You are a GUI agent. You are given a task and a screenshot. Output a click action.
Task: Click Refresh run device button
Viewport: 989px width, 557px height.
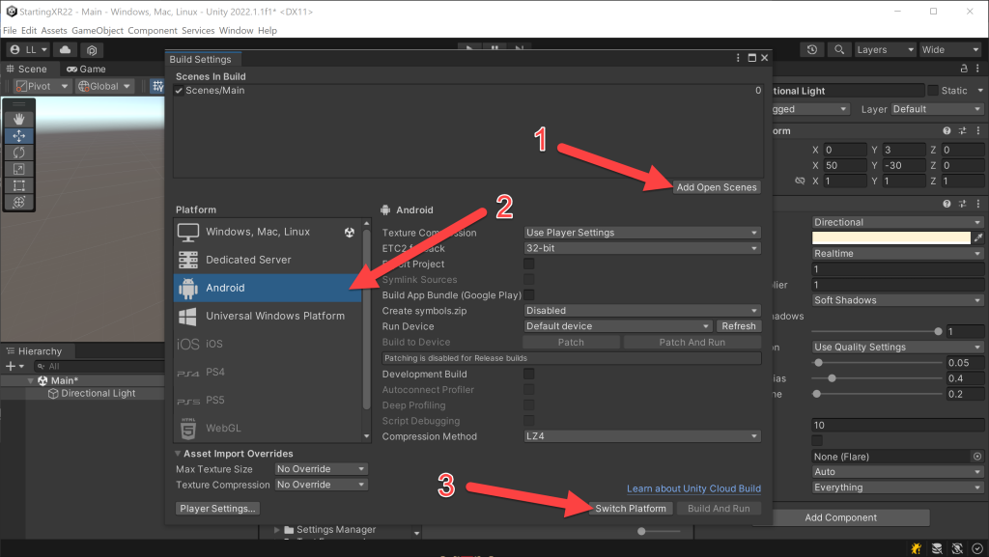(x=739, y=325)
